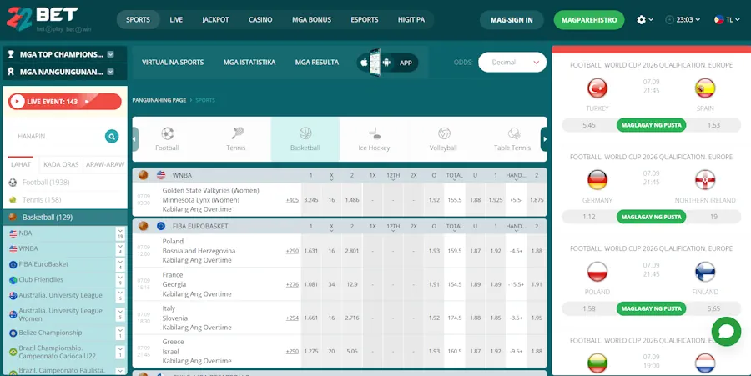Click the play icon in Live Event button
Image resolution: width=751 pixels, height=376 pixels.
click(x=18, y=102)
